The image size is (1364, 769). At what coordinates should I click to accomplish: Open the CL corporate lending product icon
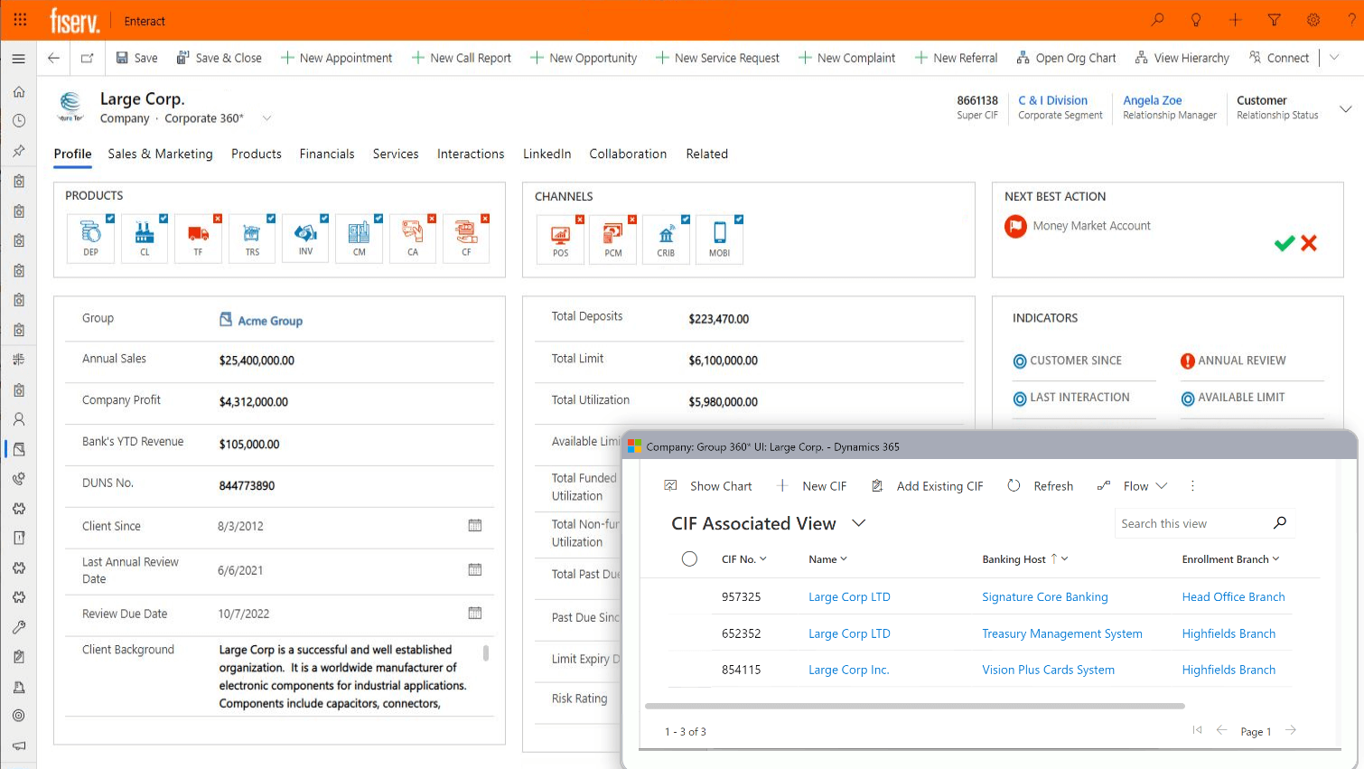click(145, 238)
